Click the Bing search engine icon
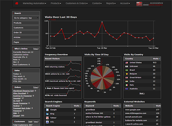 [x=47, y=114]
